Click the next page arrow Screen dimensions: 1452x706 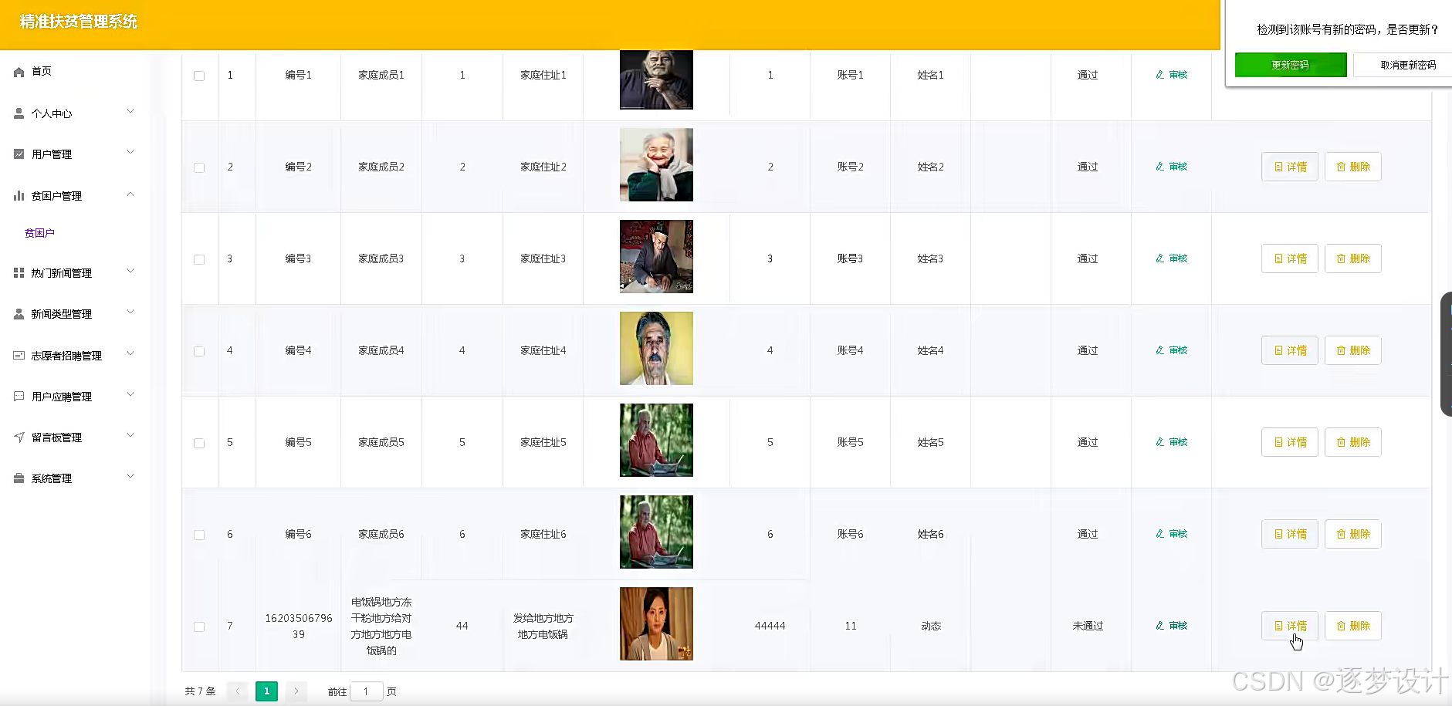[x=296, y=691]
